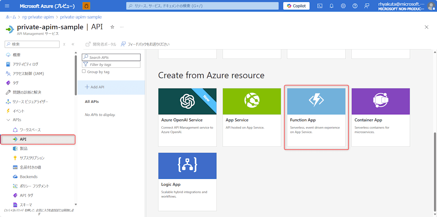The height and width of the screenshot is (217, 437).
Task: Click the sidebar 検索 search box
Action: click(32, 44)
